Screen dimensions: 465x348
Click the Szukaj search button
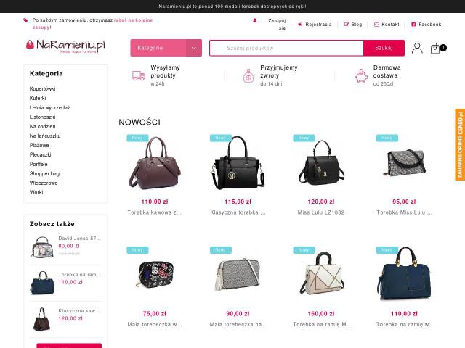click(x=384, y=48)
